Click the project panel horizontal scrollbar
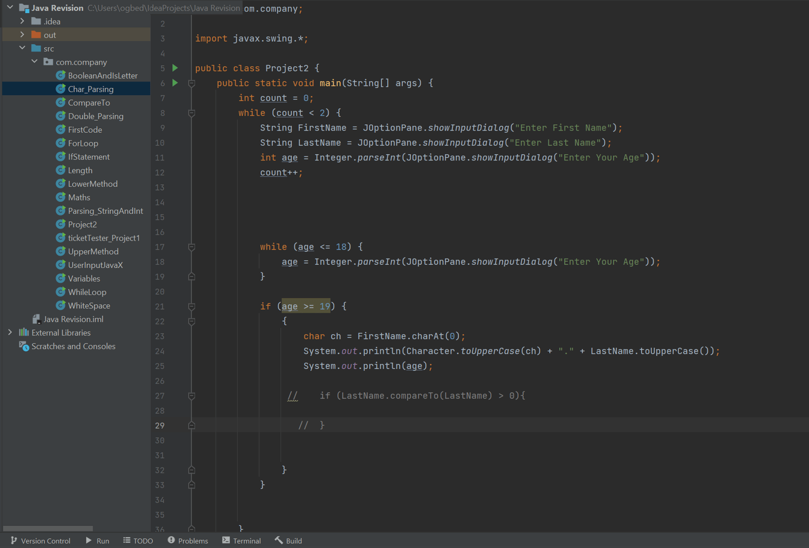809x548 pixels. click(48, 528)
